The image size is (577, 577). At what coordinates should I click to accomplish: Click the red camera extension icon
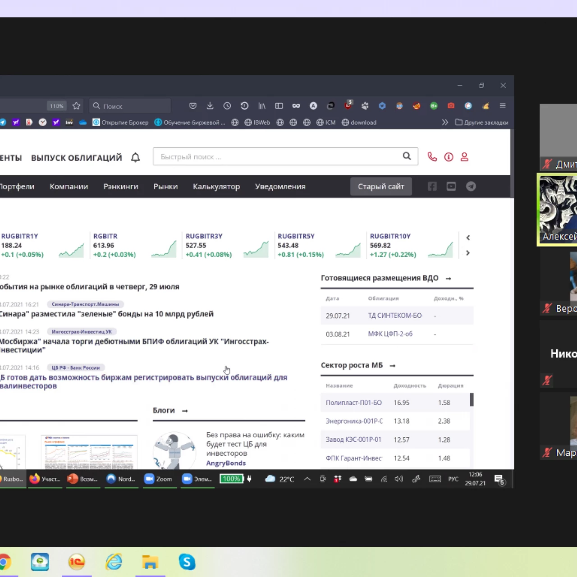coord(451,106)
